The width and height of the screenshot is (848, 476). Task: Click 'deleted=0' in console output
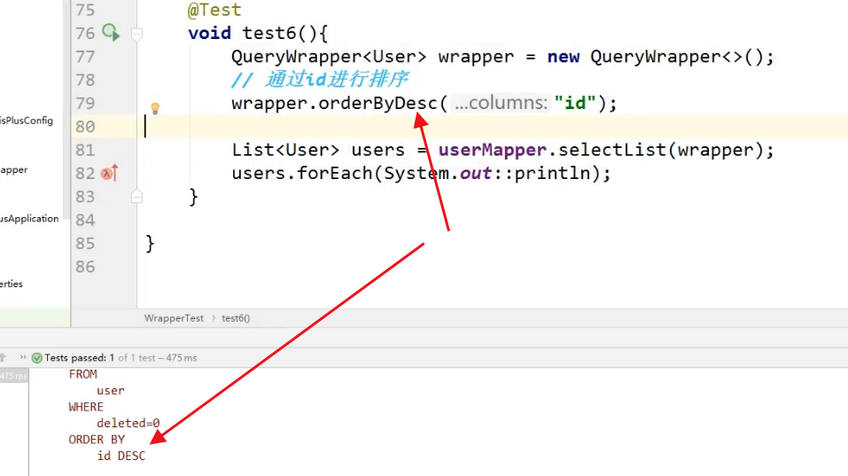click(128, 423)
